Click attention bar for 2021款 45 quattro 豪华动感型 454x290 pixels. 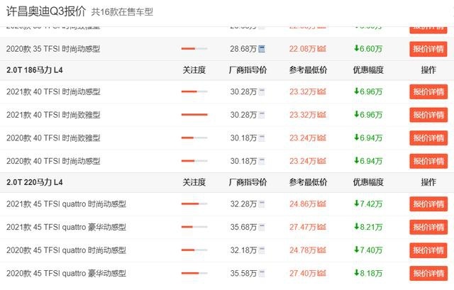[x=194, y=227]
